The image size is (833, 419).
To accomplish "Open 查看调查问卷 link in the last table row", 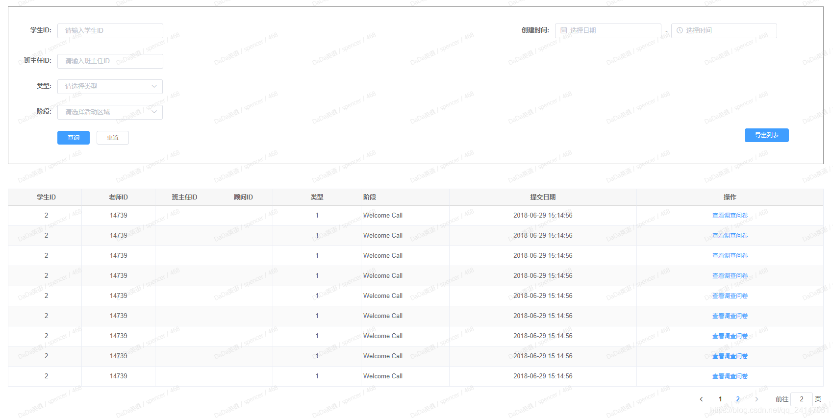I will (730, 376).
